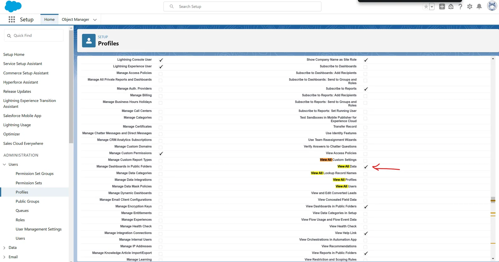Click the Profiles page header icon

click(89, 41)
